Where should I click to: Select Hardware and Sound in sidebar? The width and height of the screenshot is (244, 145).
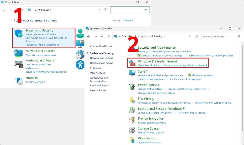102,63
